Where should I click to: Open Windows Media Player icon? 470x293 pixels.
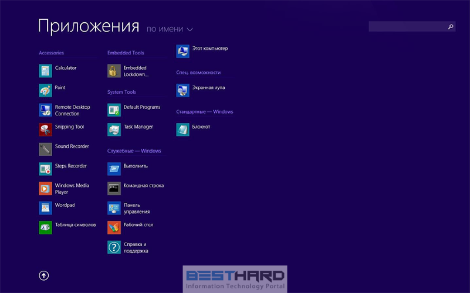click(x=45, y=189)
